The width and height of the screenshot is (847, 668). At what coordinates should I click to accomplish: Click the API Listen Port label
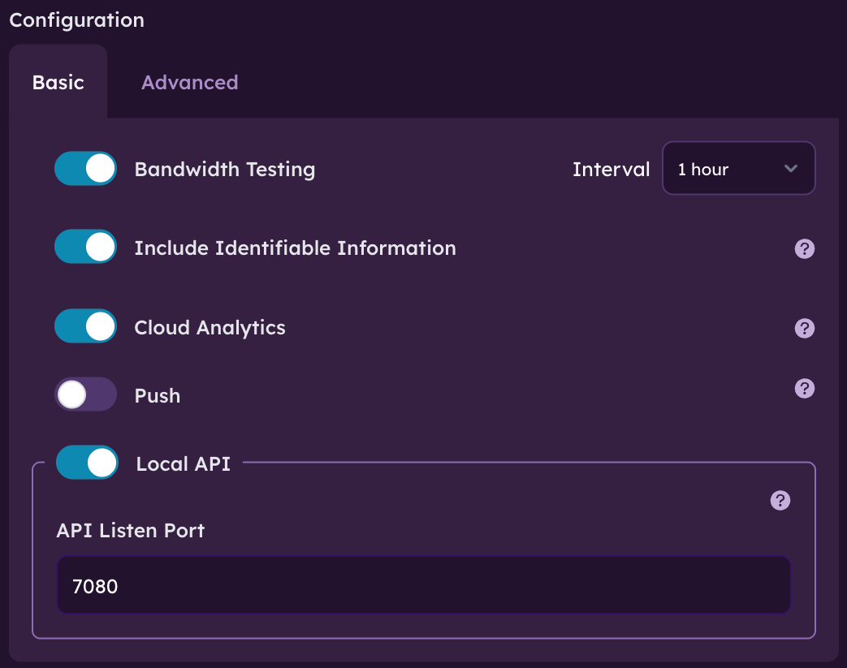(x=130, y=531)
